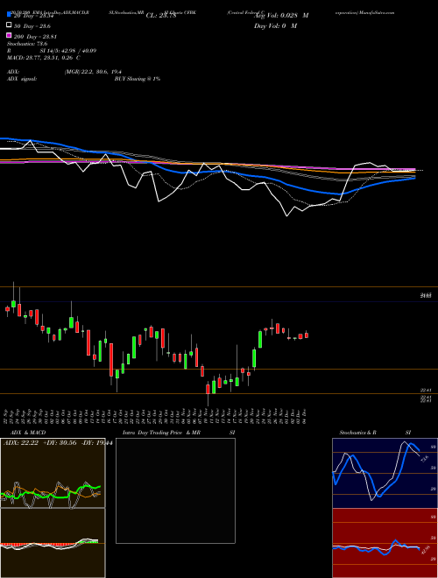Click the white 50 Day legend swatch

9,25
